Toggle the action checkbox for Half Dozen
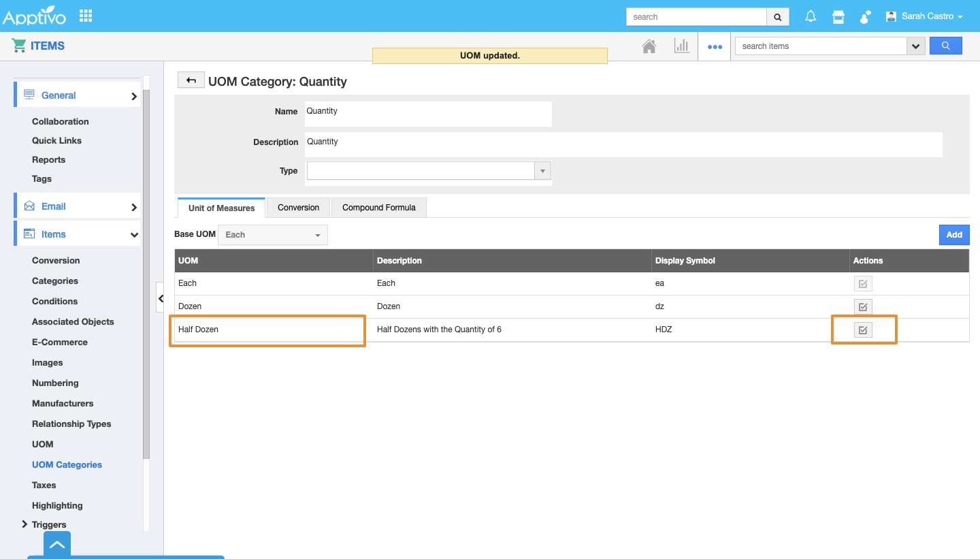Screen dimensions: 980x559 (x=863, y=330)
